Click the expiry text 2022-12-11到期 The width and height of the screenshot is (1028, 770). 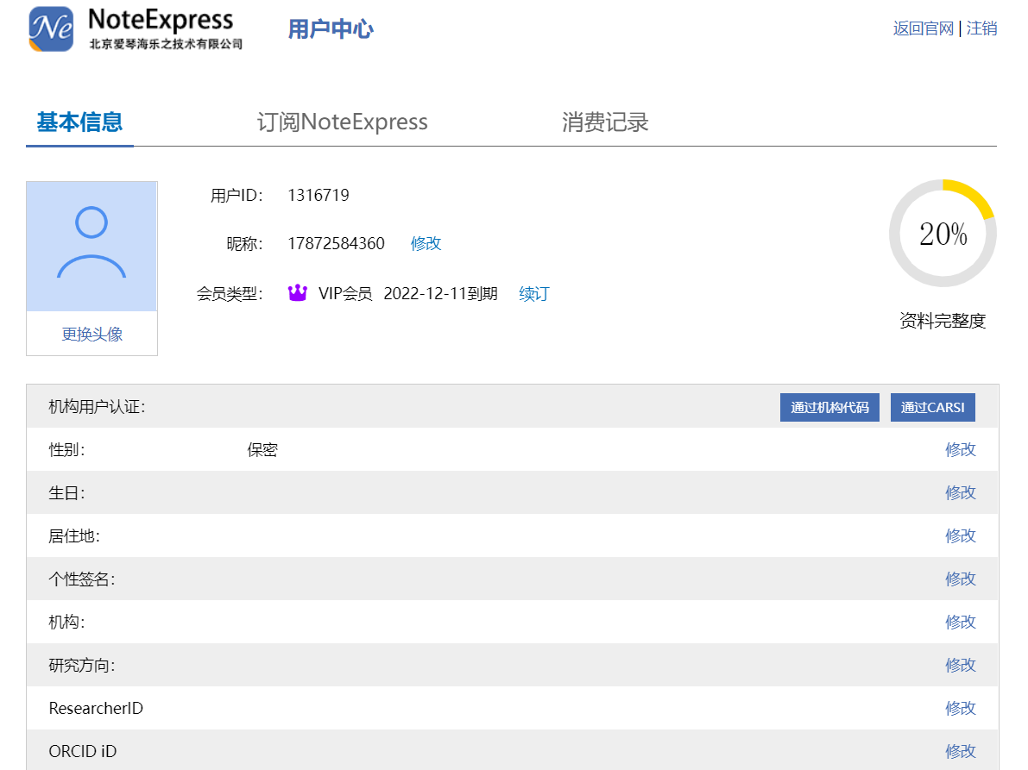pyautogui.click(x=440, y=293)
